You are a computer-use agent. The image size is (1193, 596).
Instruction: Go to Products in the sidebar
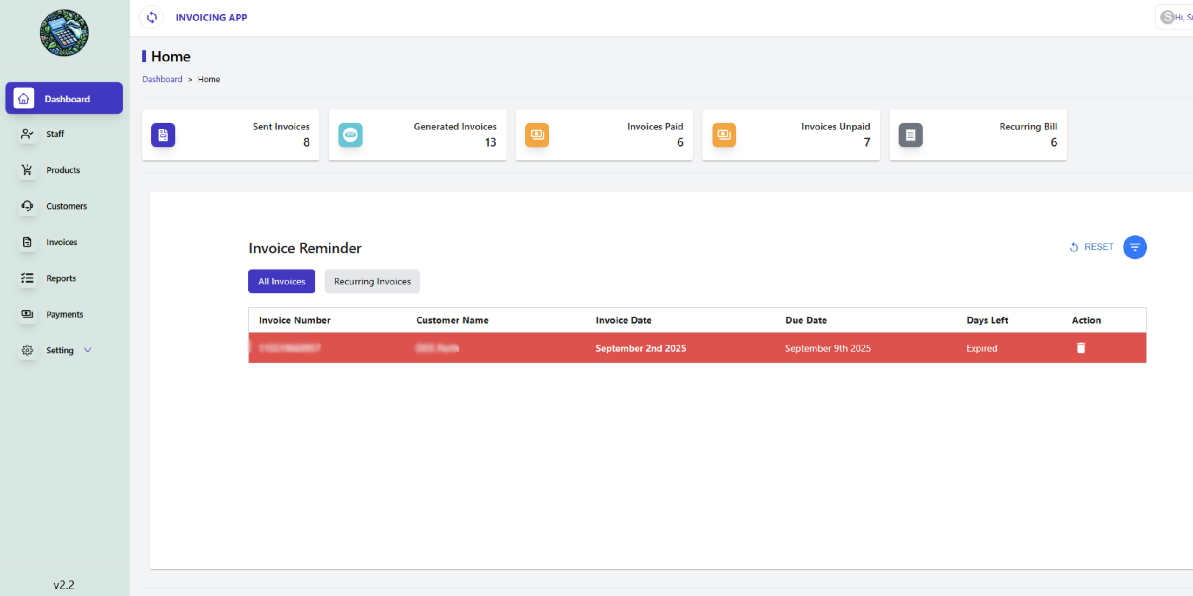[x=63, y=170]
